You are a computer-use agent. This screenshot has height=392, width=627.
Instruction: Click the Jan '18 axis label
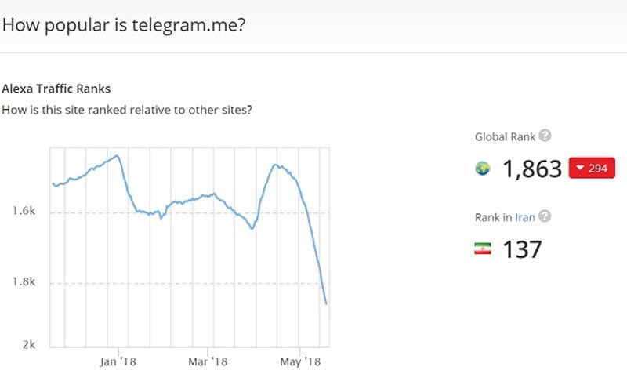tap(120, 361)
